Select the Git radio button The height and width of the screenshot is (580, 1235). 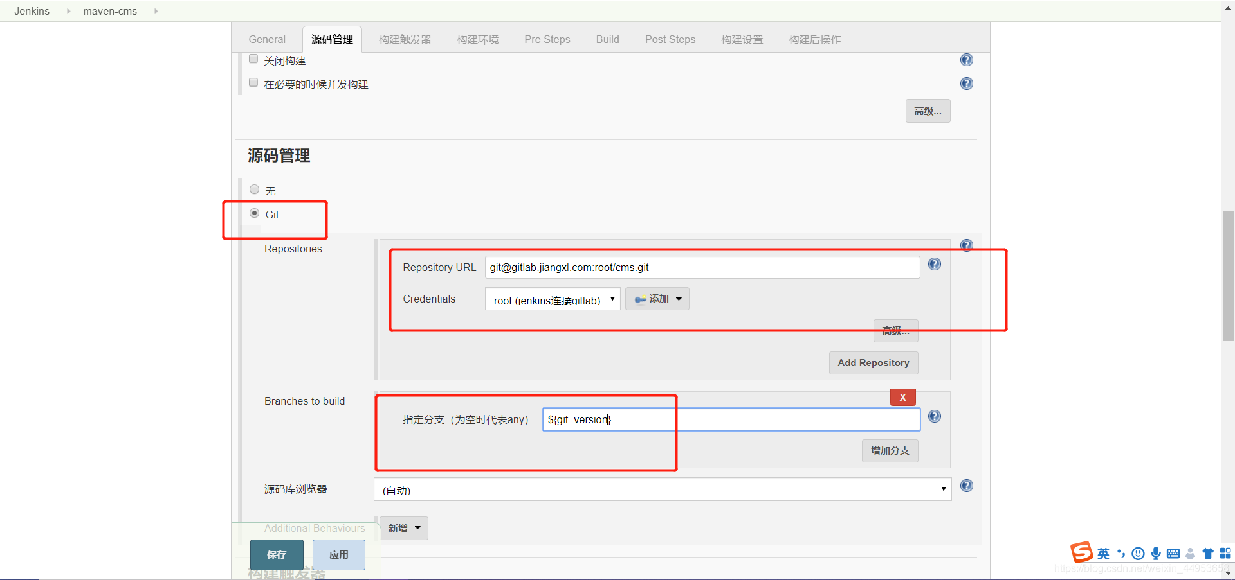[255, 213]
